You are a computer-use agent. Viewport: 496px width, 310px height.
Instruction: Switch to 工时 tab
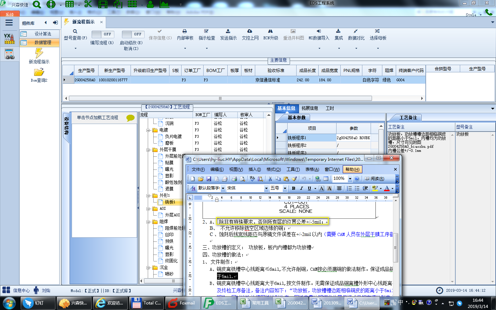point(330,108)
